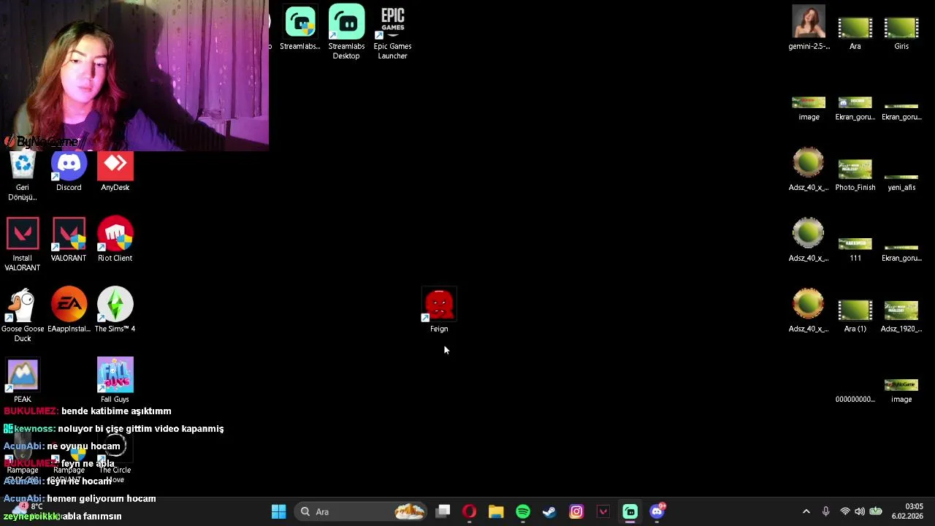The height and width of the screenshot is (526, 935).
Task: Switch to Streamlabs in the taskbar
Action: [630, 511]
